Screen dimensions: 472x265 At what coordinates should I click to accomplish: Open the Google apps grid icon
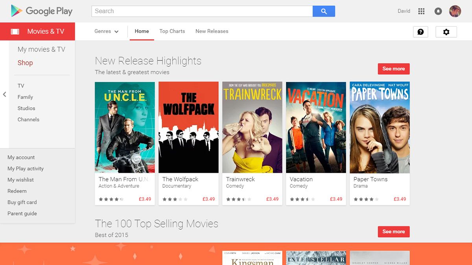(x=421, y=11)
